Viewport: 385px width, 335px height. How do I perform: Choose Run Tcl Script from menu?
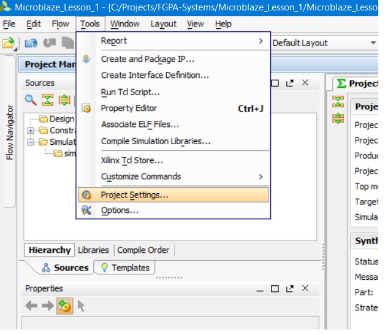click(130, 92)
